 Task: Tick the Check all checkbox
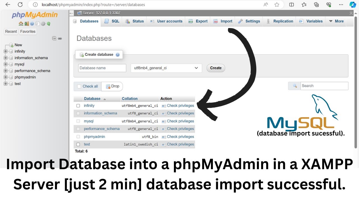coord(79,86)
